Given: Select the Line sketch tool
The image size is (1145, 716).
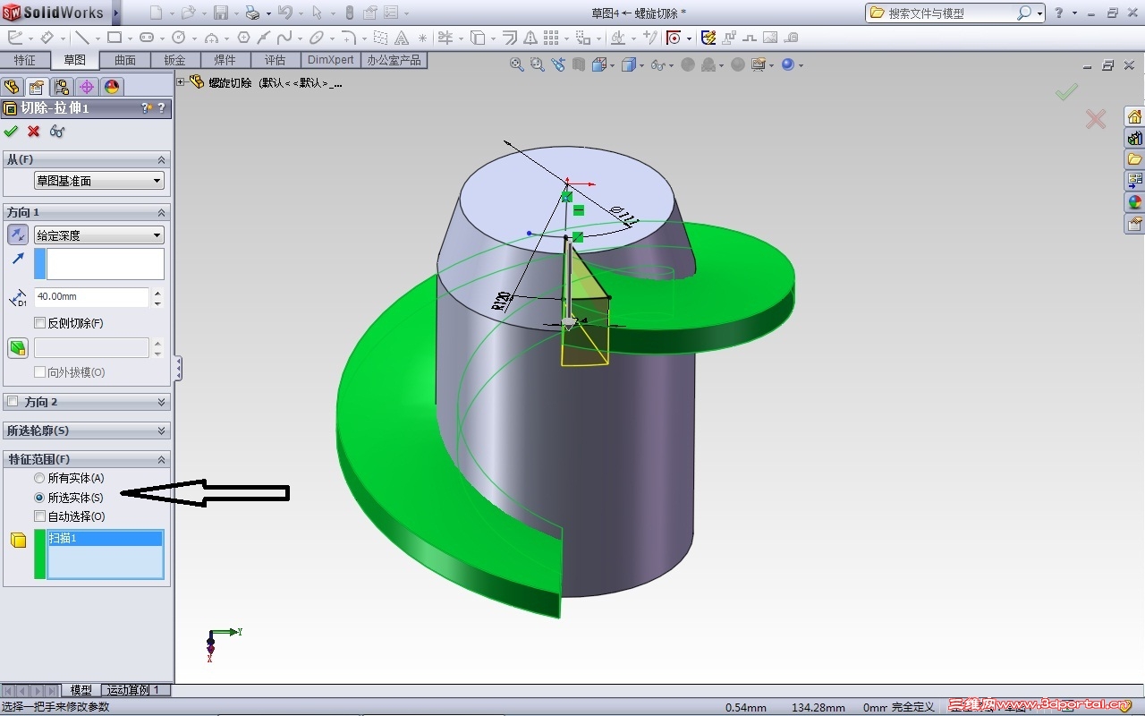Looking at the screenshot, I should coord(82,38).
